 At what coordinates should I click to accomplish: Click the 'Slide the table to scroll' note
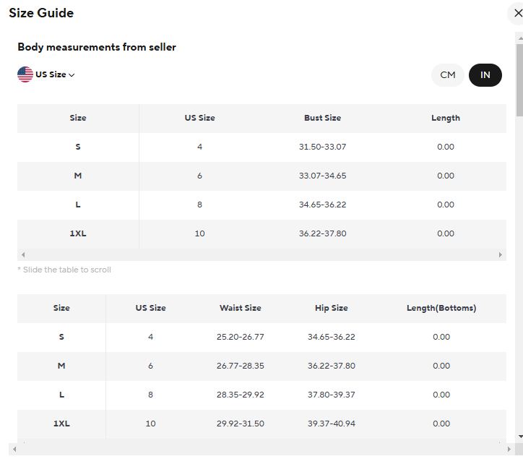(64, 270)
